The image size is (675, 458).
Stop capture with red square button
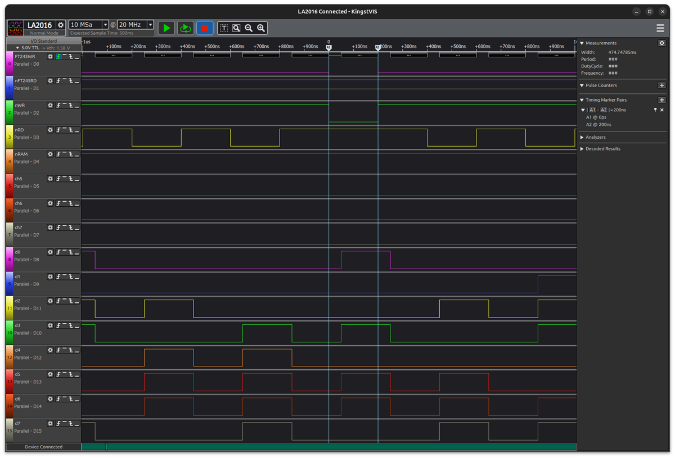pos(205,28)
